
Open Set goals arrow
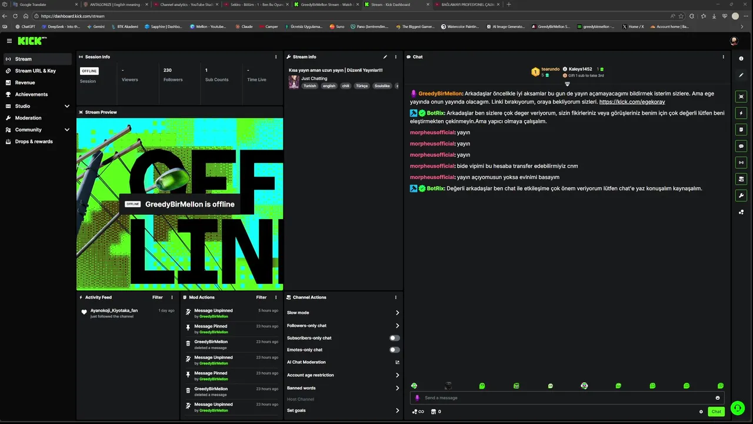(397, 410)
